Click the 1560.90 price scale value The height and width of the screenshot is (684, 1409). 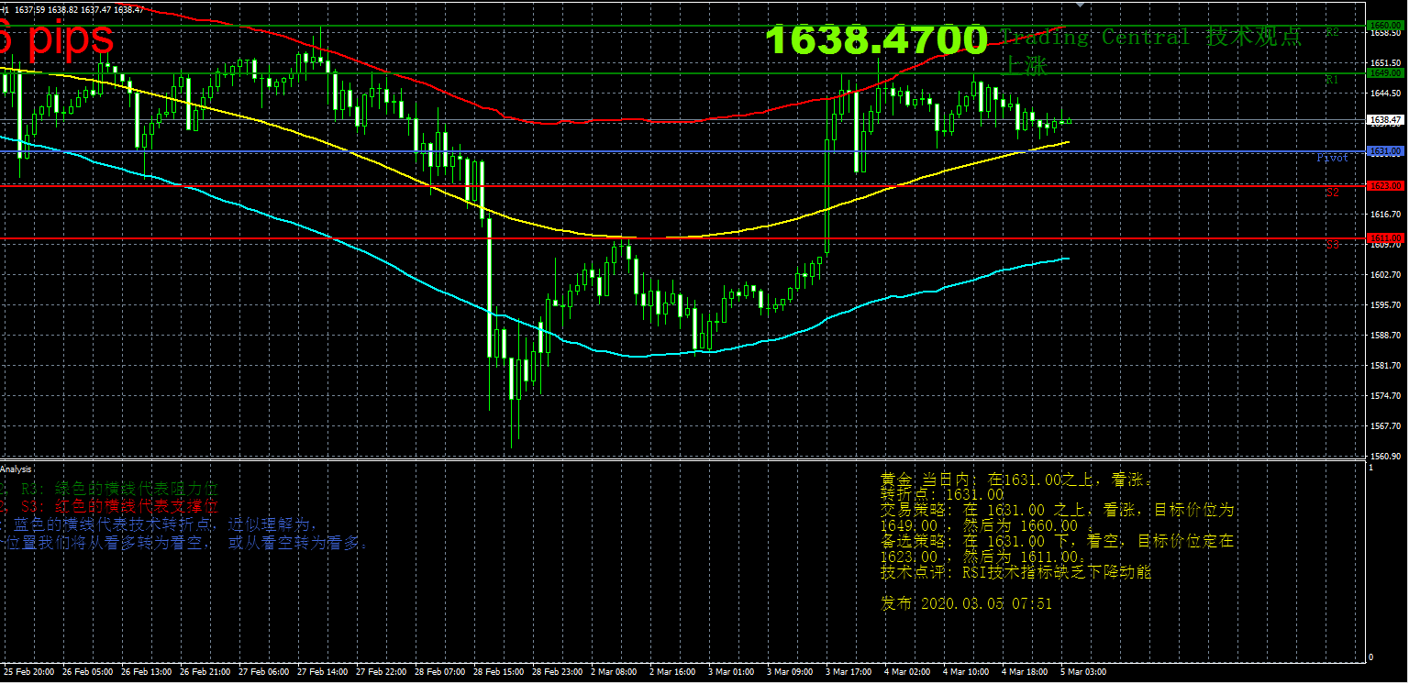[x=1384, y=456]
